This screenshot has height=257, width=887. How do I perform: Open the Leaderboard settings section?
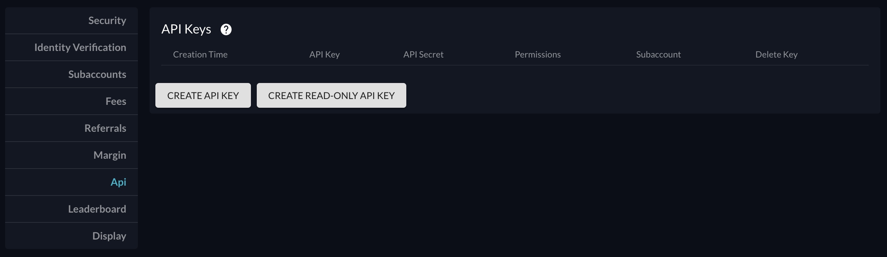tap(97, 209)
